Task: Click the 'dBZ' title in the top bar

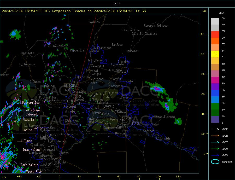Action: 117,4
